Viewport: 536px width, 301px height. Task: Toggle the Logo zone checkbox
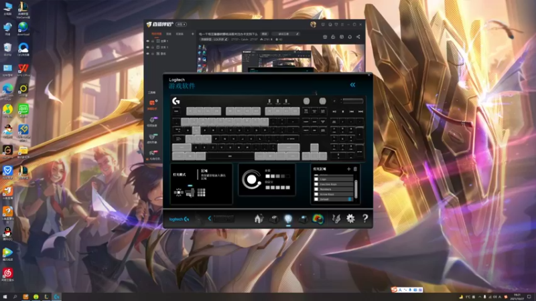point(316,179)
